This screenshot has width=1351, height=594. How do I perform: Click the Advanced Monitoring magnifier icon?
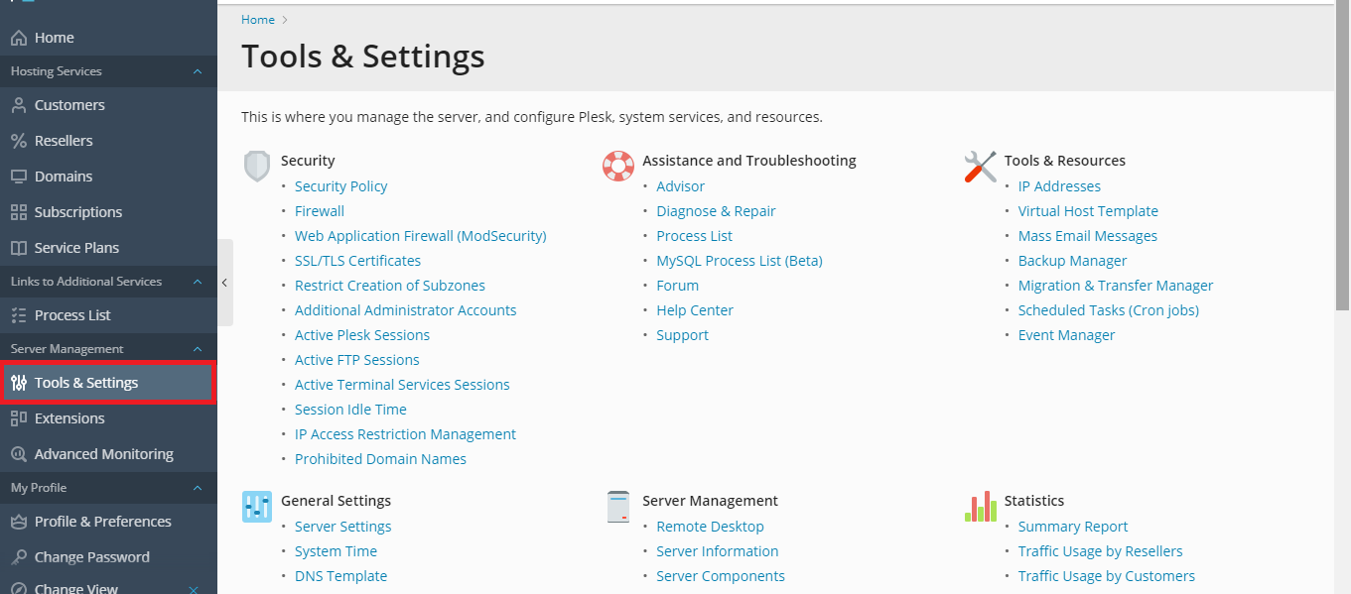[x=18, y=454]
